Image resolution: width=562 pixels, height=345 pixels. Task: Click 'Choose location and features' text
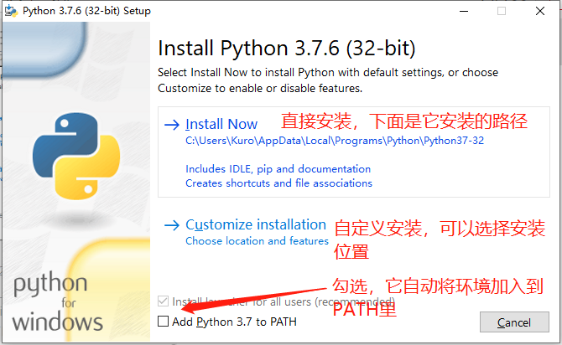(257, 241)
